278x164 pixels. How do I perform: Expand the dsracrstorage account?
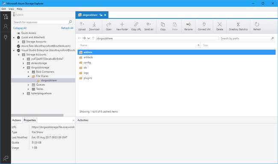[x=24, y=63]
